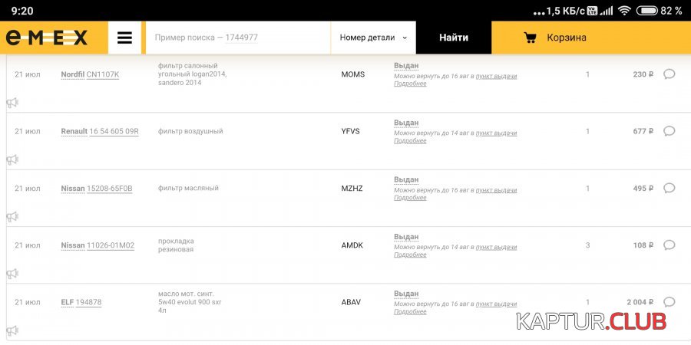The height and width of the screenshot is (345, 691).
Task: Click megaphone icon under Nissan 15208-65F0B row
Action: (x=12, y=216)
